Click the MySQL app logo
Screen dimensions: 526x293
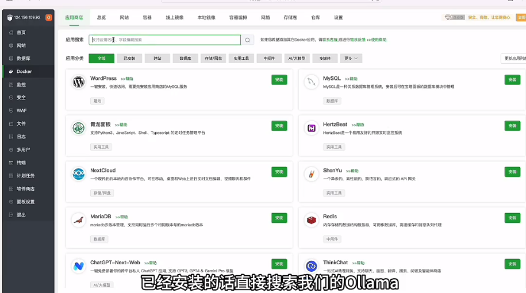[312, 82]
